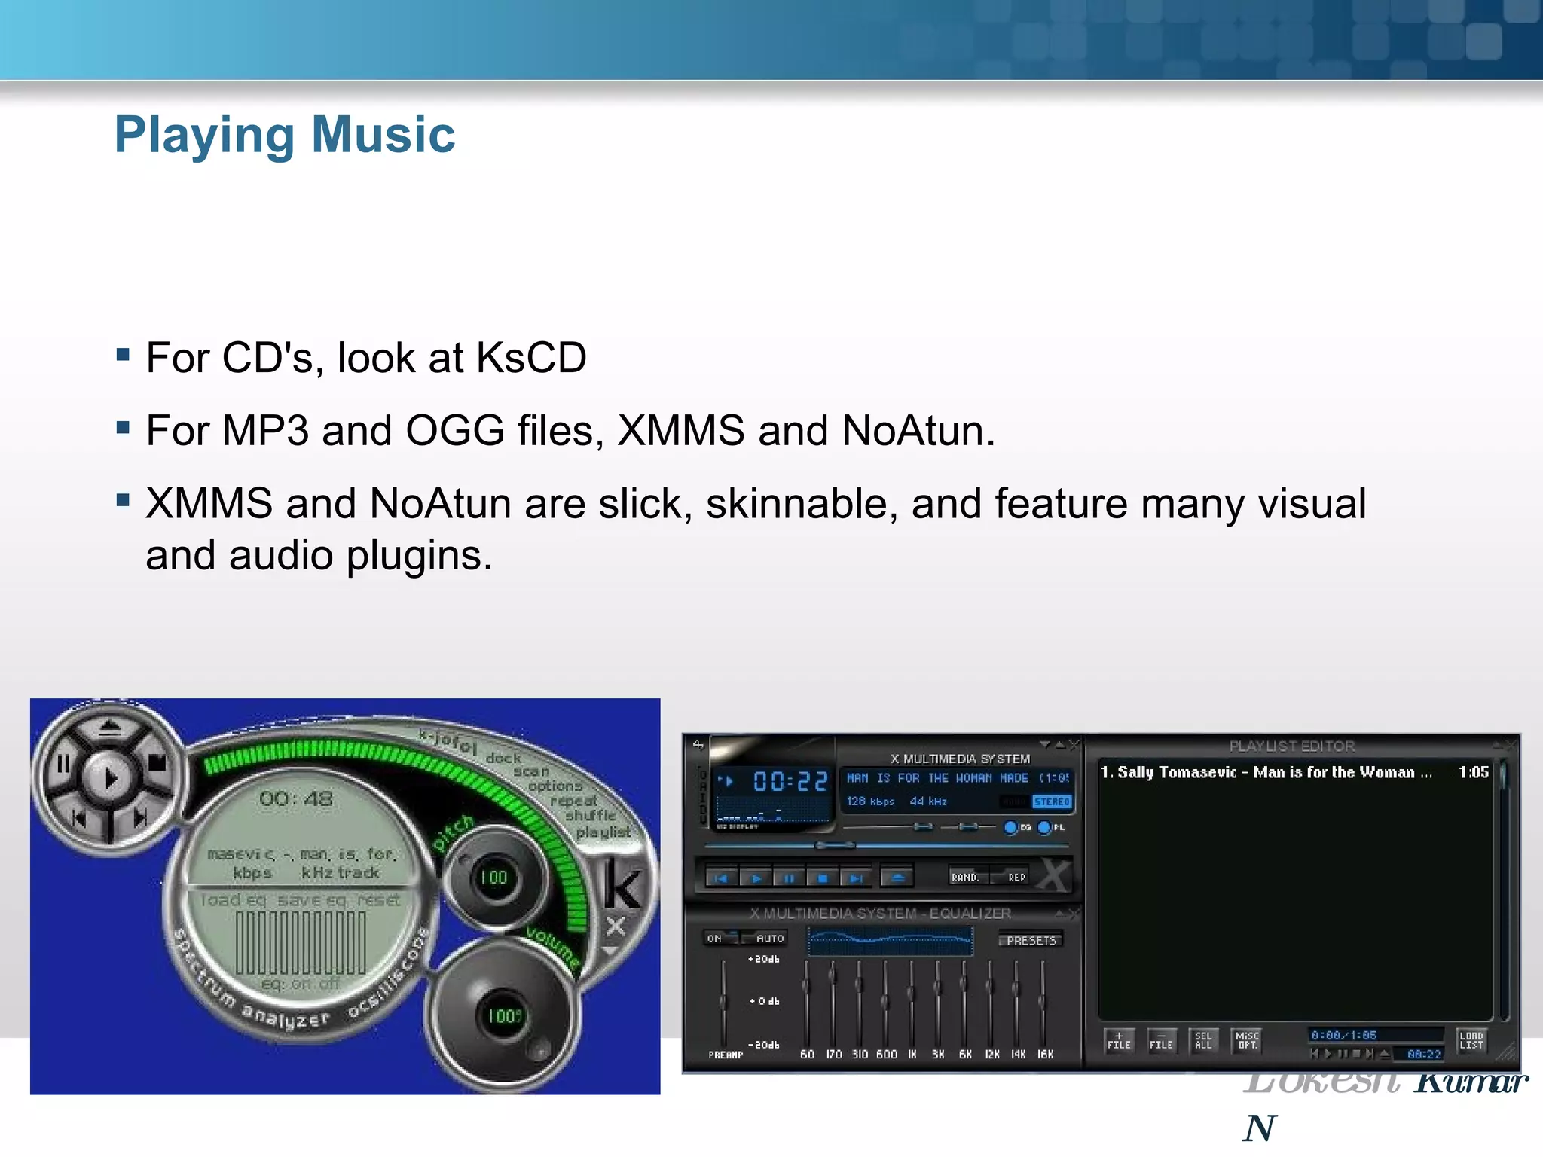The height and width of the screenshot is (1157, 1543).
Task: Click the playlist editor vertical scrollbar
Action: click(x=1503, y=890)
